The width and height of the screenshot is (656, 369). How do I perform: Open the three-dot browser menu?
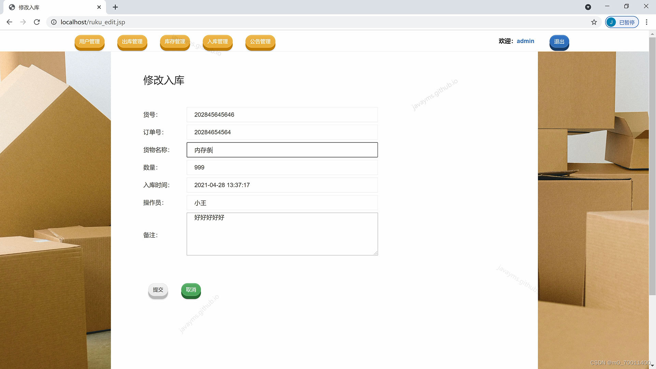[646, 22]
